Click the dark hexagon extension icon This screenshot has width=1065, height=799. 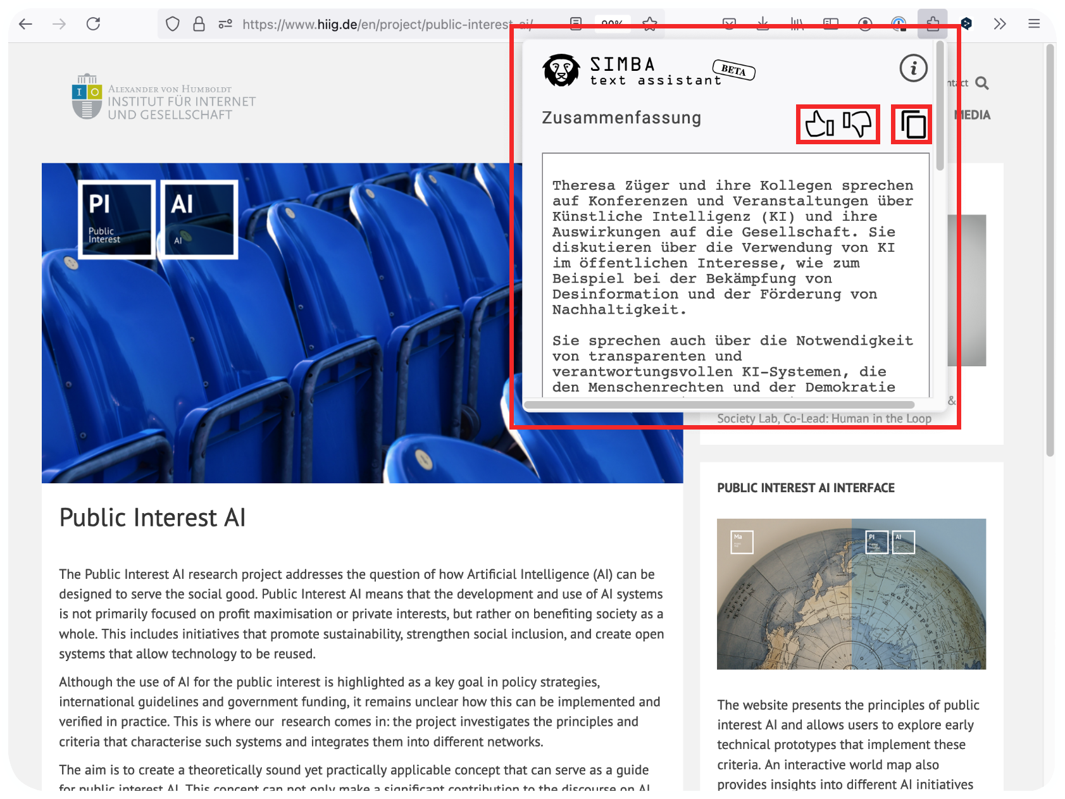[966, 24]
